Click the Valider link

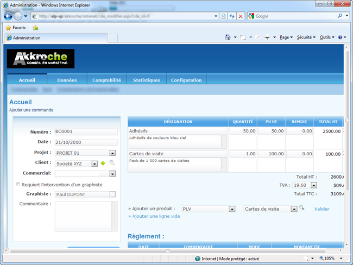coord(322,209)
